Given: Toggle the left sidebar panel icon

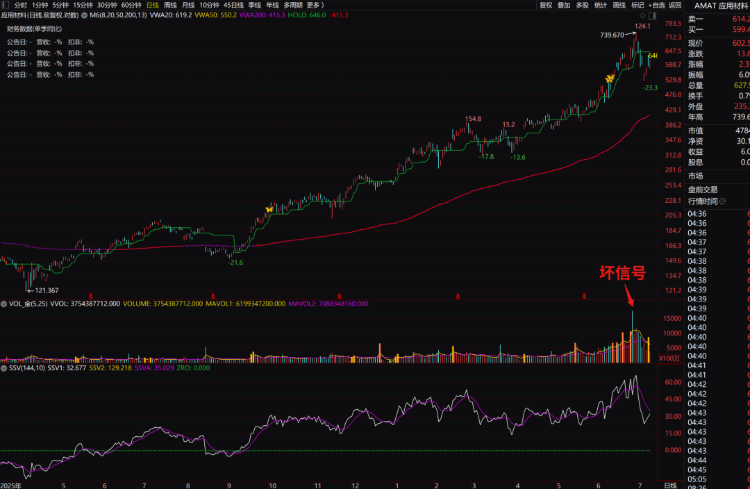Looking at the screenshot, I should pyautogui.click(x=6, y=5).
